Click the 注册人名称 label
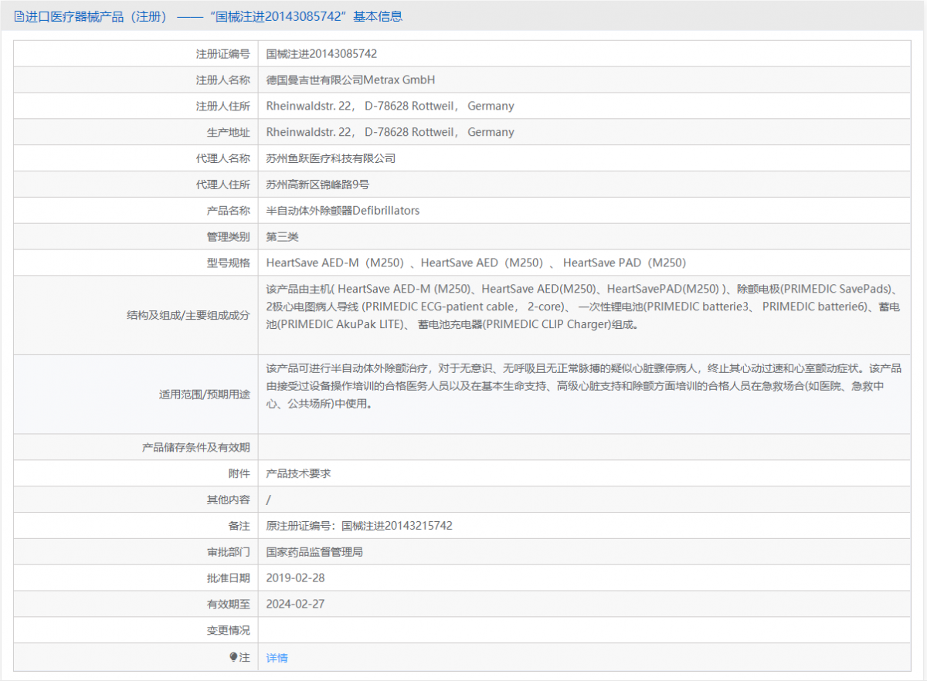927x681 pixels. coord(223,80)
